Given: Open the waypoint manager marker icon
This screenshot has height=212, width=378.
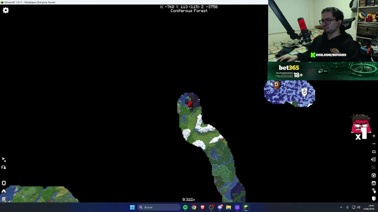Looking at the screenshot, I should 374,199.
